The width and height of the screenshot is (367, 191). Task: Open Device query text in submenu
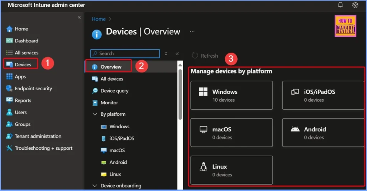(x=114, y=91)
